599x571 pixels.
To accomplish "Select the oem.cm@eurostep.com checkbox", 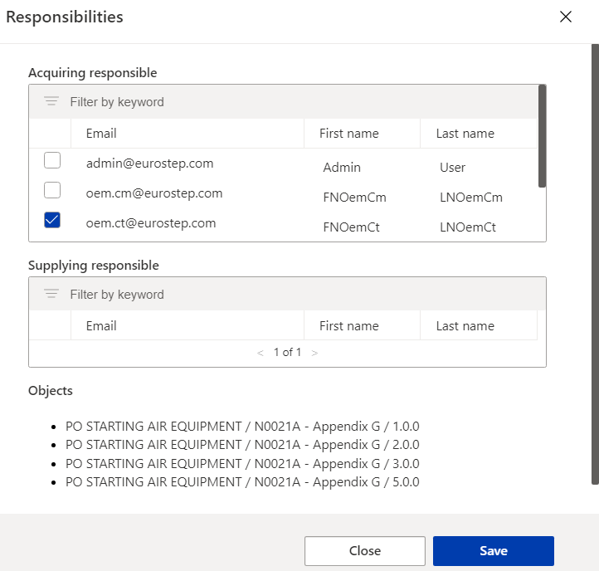I will pyautogui.click(x=52, y=191).
